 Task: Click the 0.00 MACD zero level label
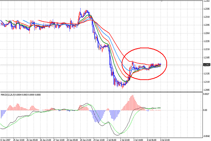(x=205, y=110)
